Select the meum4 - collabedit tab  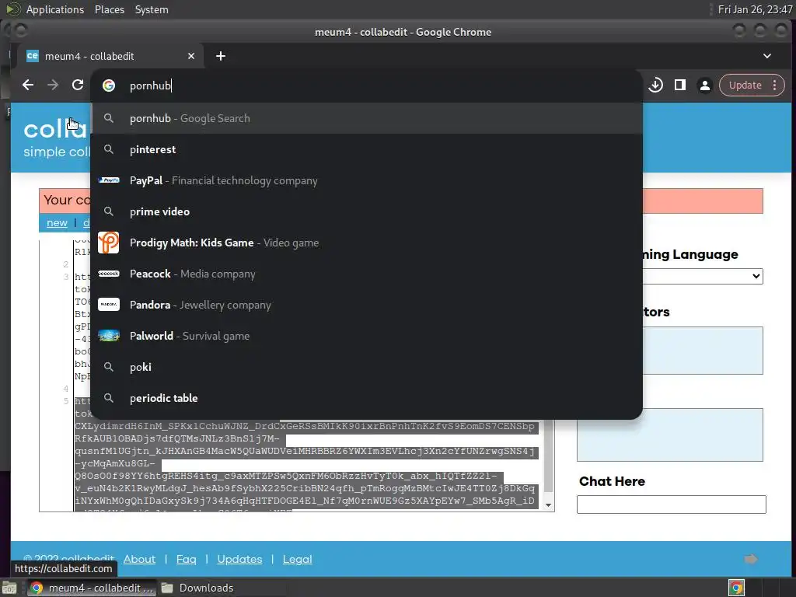click(110, 56)
